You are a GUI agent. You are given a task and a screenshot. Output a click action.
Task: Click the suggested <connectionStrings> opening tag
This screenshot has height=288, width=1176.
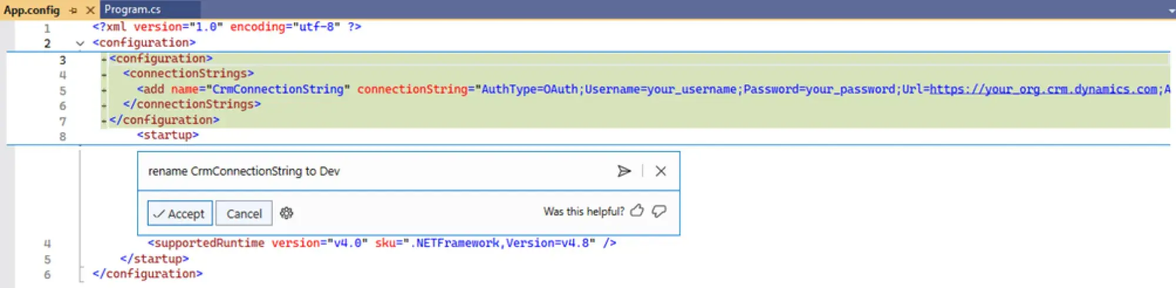(188, 73)
